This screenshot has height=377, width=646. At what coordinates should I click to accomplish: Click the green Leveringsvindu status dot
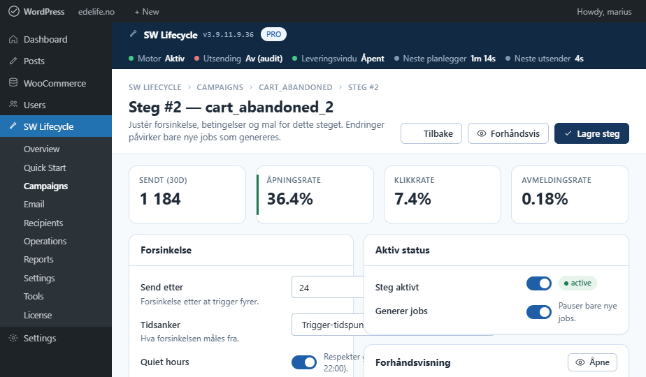294,59
